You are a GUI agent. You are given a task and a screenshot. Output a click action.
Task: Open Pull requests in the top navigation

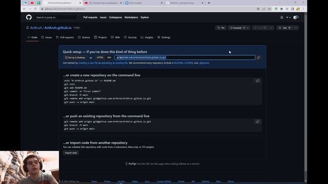[90, 17]
